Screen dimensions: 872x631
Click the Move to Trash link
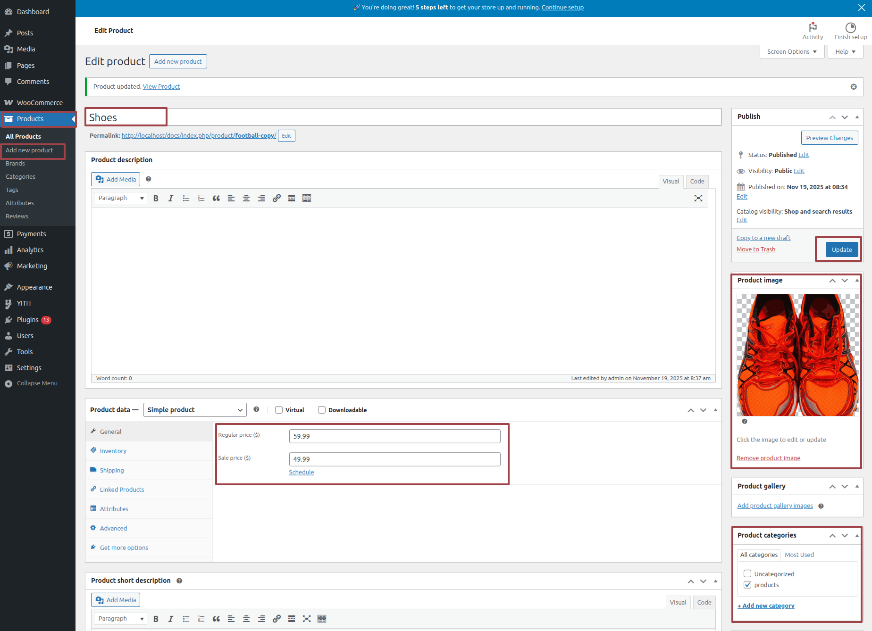point(755,249)
